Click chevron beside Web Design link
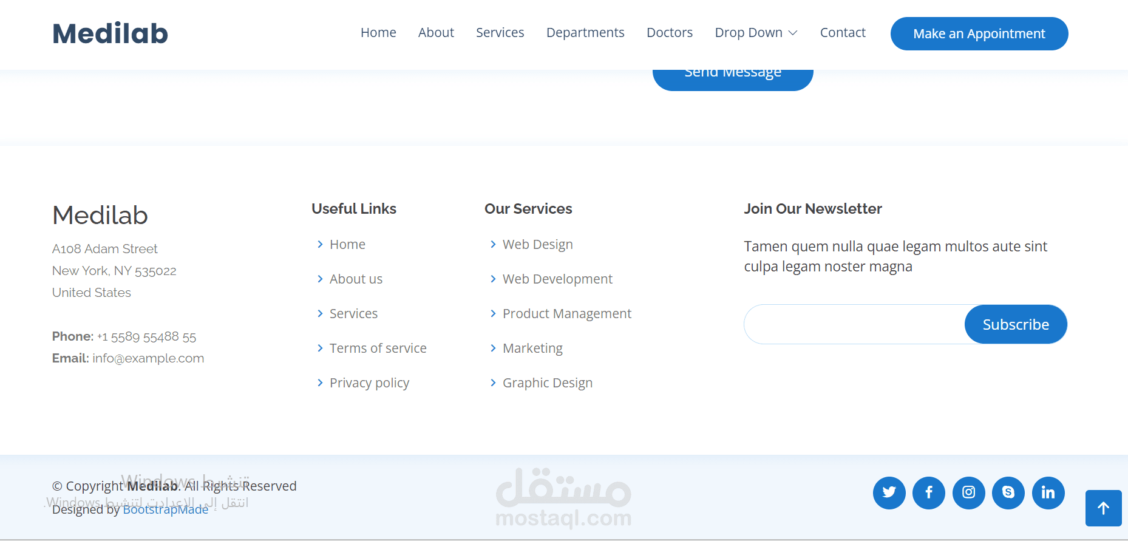 pos(493,244)
